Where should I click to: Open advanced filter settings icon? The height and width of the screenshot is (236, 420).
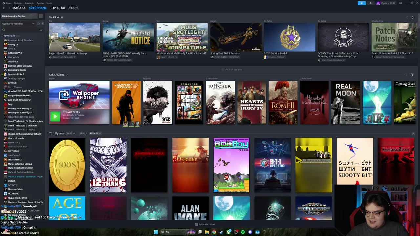point(41,29)
